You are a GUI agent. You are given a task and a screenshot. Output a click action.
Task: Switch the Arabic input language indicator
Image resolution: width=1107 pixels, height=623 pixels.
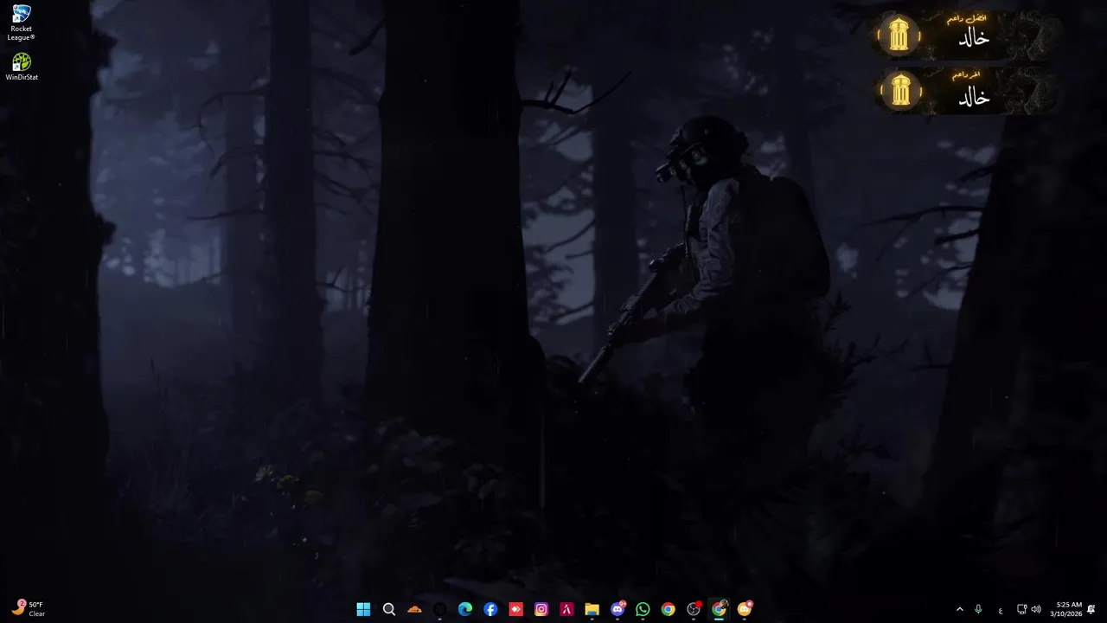tap(1001, 610)
